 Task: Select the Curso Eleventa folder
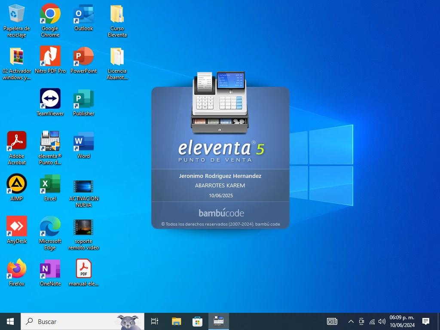(x=117, y=14)
